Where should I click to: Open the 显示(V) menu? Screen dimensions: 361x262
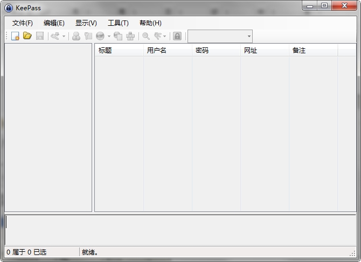pos(86,23)
